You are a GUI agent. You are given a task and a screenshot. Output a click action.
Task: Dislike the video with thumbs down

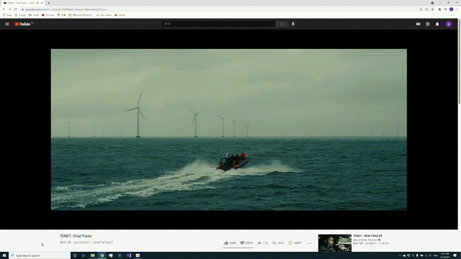pos(246,243)
